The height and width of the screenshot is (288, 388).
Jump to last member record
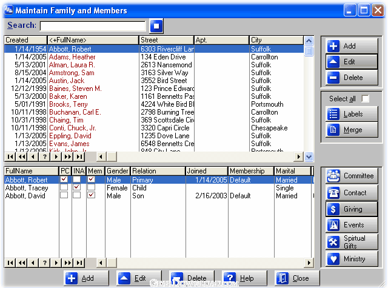(x=79, y=263)
